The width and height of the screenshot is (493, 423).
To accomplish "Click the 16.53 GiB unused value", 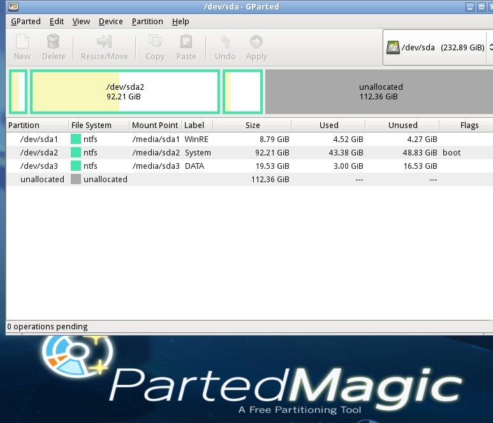I will click(420, 166).
